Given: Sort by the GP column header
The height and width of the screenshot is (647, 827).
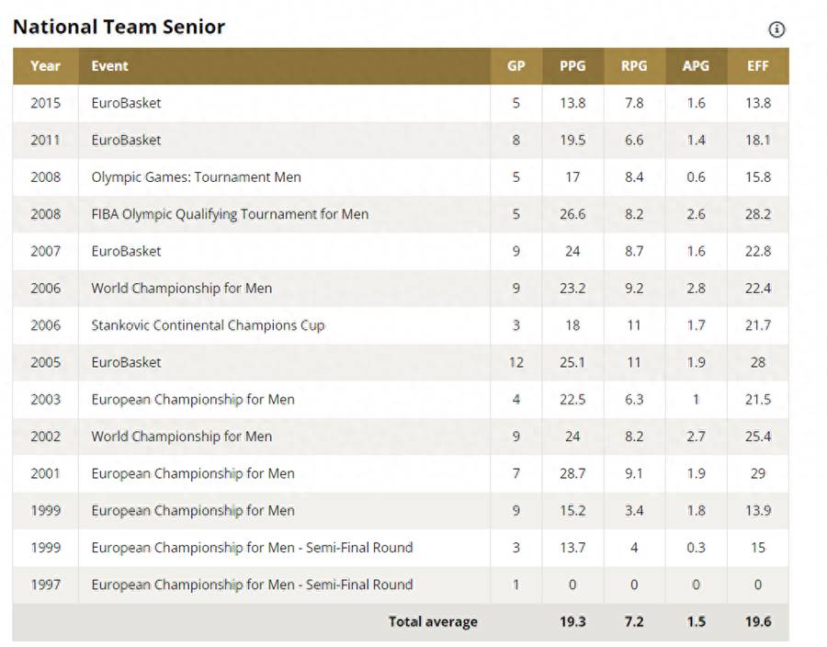Looking at the screenshot, I should (x=515, y=66).
